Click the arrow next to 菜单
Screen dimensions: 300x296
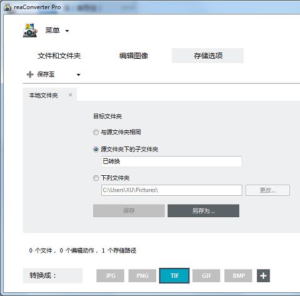67,31
